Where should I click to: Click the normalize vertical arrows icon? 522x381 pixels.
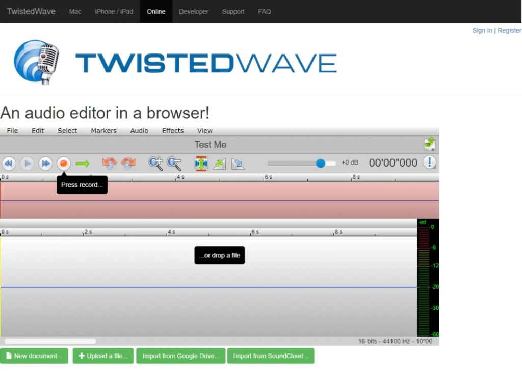(201, 164)
